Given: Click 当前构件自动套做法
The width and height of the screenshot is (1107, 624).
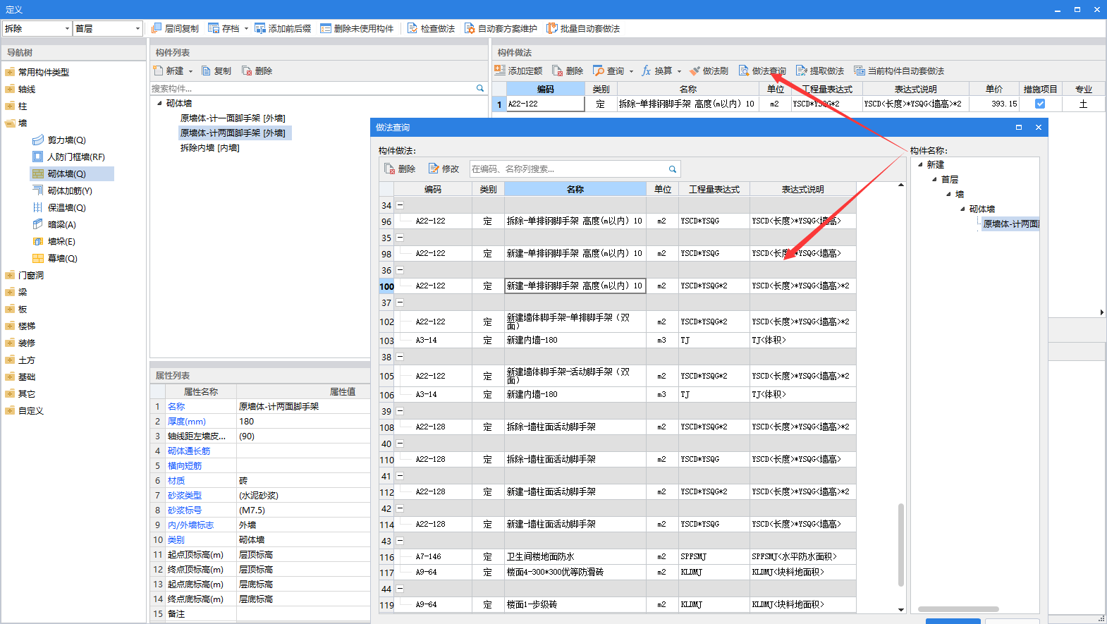Looking at the screenshot, I should pyautogui.click(x=899, y=71).
